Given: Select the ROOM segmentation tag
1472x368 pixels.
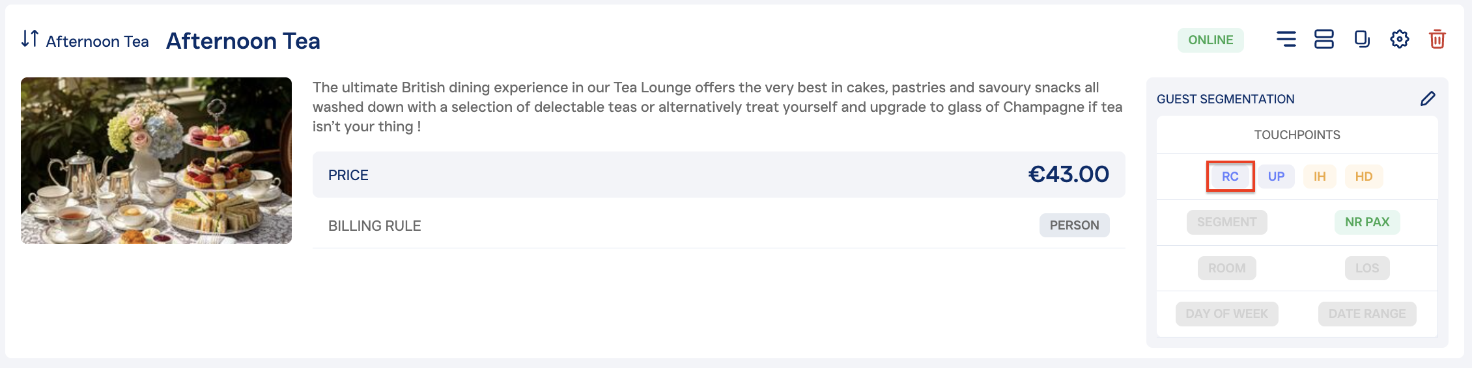Looking at the screenshot, I should pos(1226,268).
